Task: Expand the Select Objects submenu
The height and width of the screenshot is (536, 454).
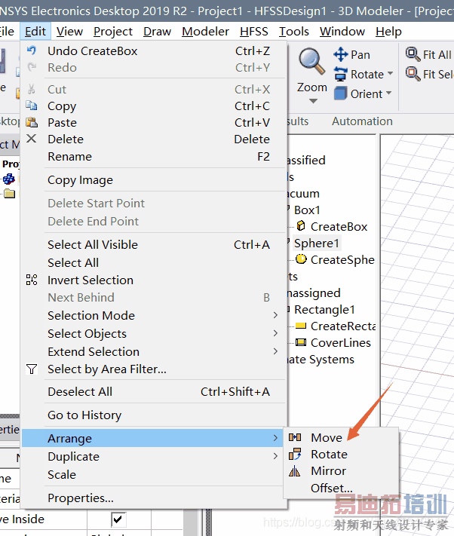Action: [x=153, y=333]
